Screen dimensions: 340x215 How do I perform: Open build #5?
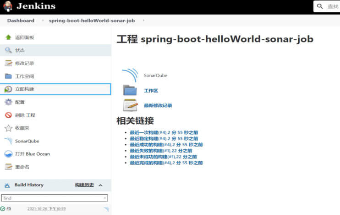click(9, 209)
